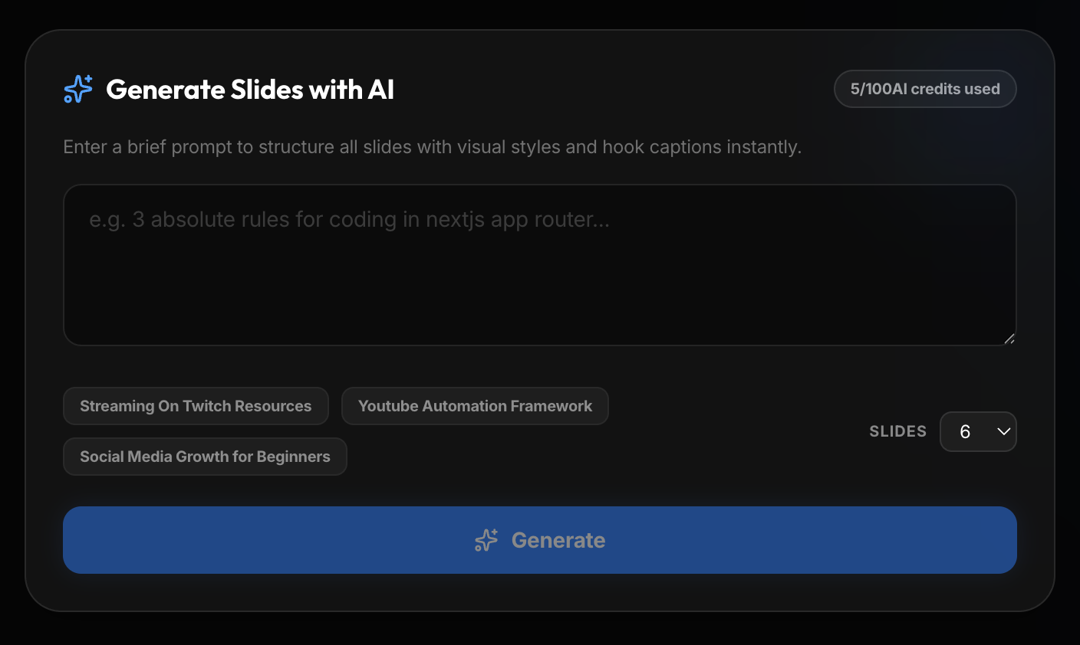Screen dimensions: 1080x645
Task: Click the SLIDES label text
Action: (898, 431)
